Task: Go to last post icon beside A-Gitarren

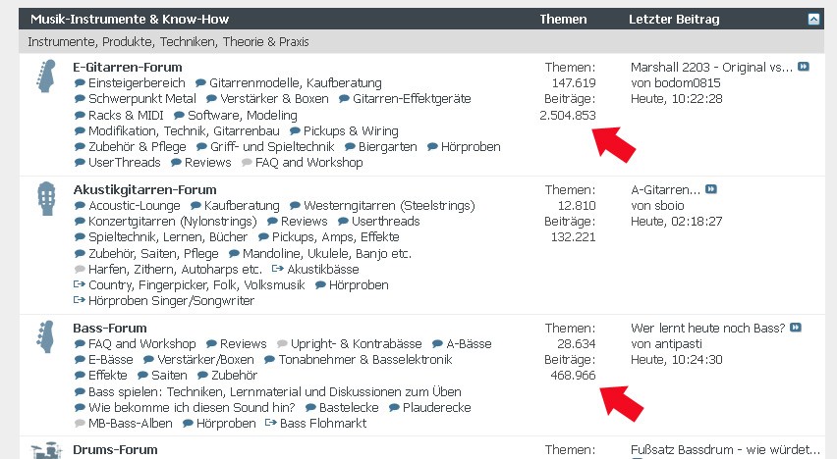Action: [x=711, y=188]
